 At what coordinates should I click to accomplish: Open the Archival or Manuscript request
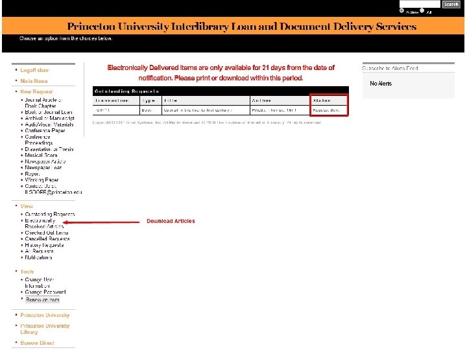49,119
